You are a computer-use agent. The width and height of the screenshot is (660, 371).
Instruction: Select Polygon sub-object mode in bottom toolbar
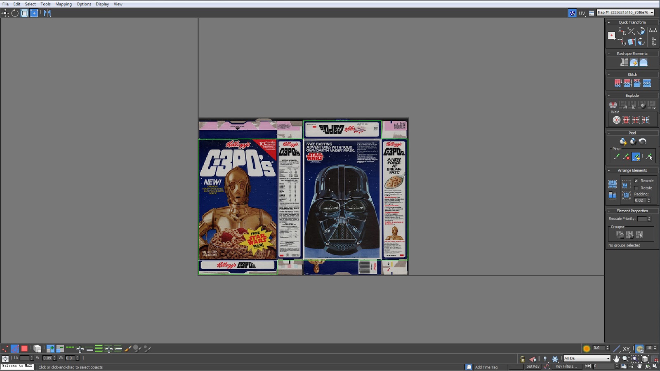coord(24,349)
